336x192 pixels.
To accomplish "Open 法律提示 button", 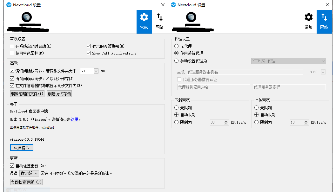I will pyautogui.click(x=22, y=148).
